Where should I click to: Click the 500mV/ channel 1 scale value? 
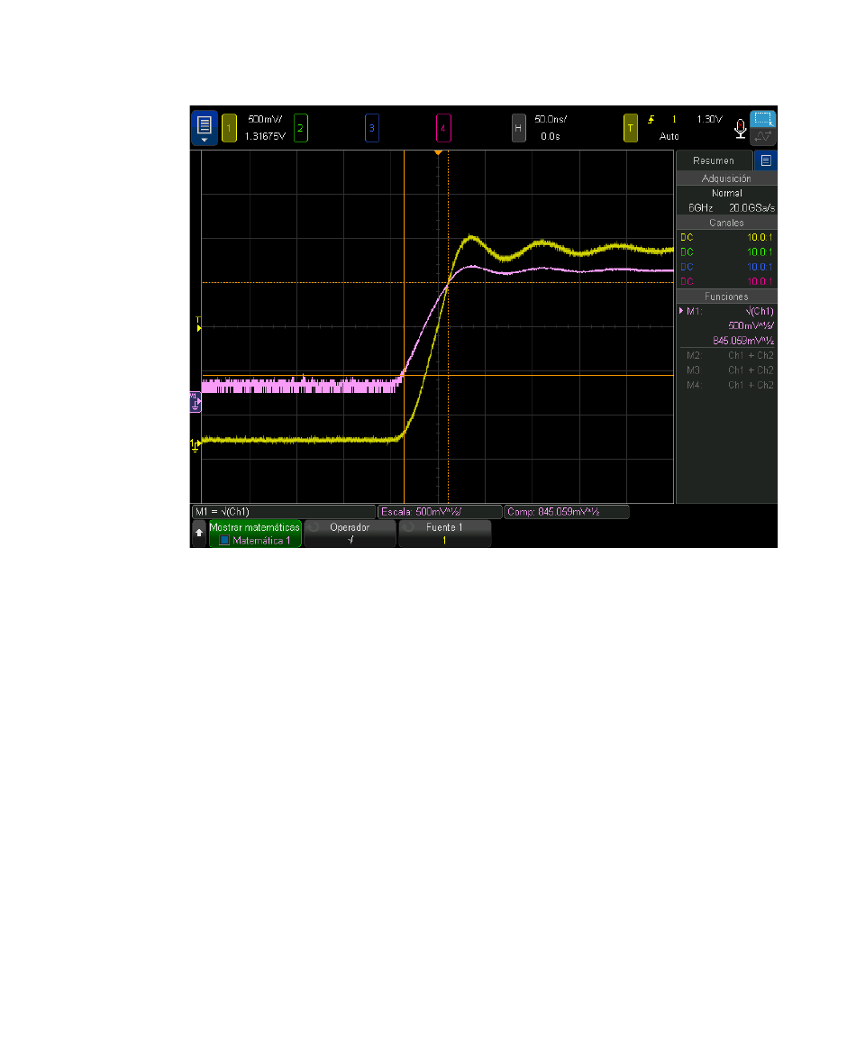[265, 119]
